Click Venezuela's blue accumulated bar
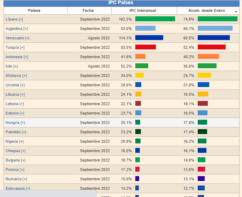Image resolution: width=242 pixels, height=197 pixels. click(213, 38)
